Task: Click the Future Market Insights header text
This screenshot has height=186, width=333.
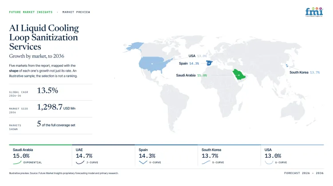Action: click(x=31, y=12)
